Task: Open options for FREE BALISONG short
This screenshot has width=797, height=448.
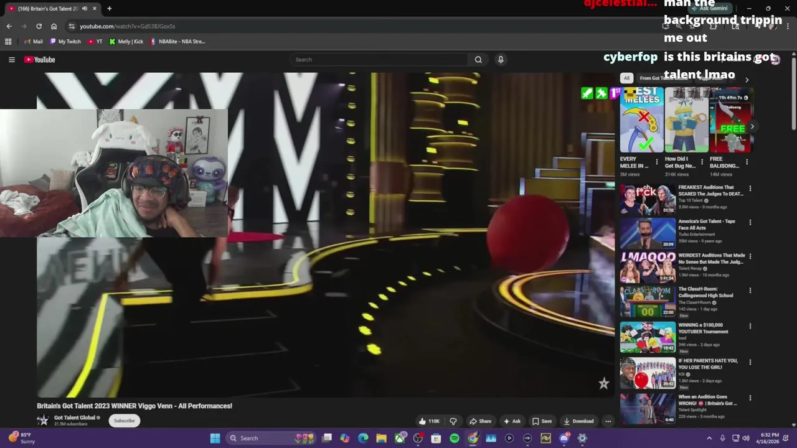Action: click(x=747, y=162)
